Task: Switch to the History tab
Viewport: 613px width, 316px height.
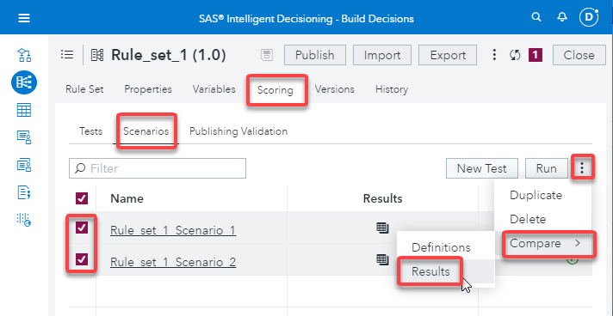Action: [392, 89]
